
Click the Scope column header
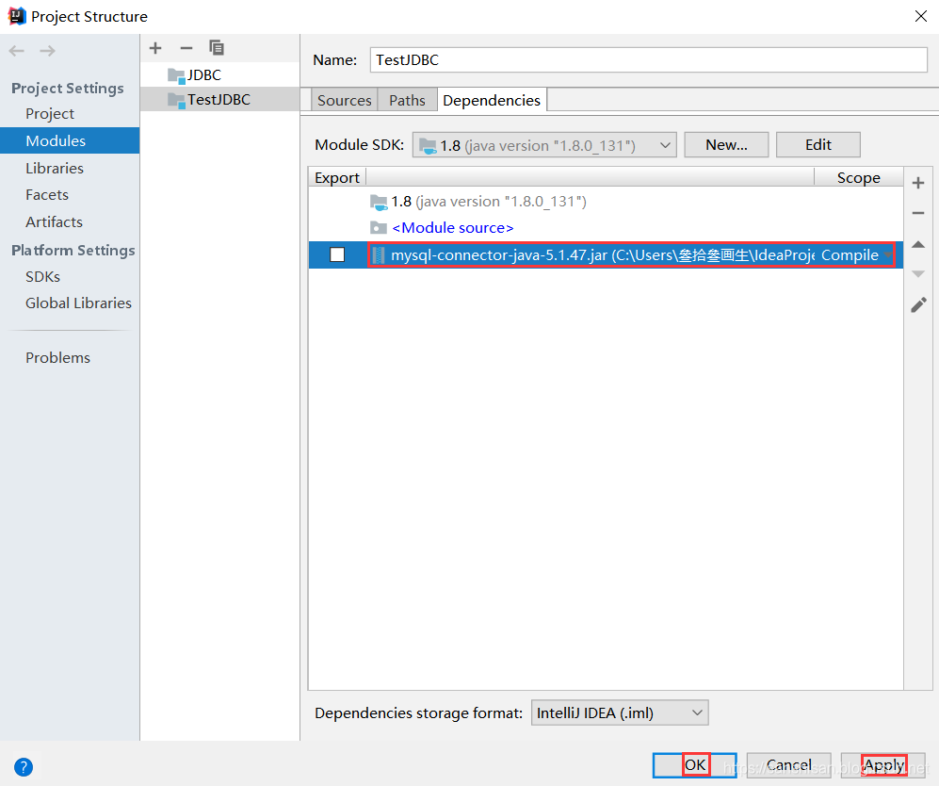(x=858, y=178)
